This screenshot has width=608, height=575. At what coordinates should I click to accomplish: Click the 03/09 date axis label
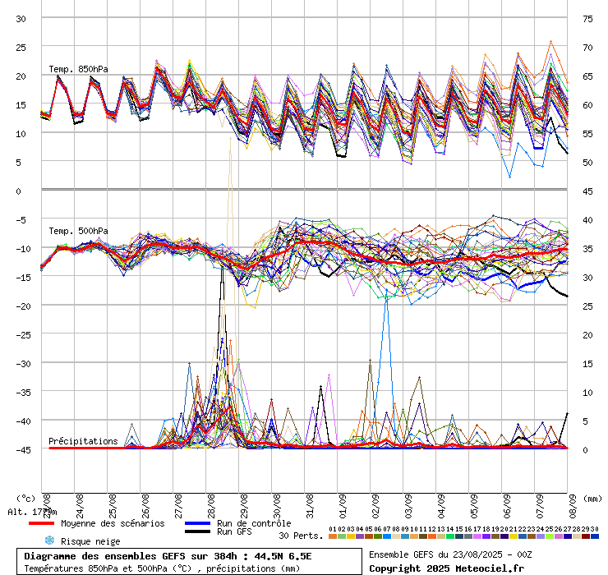tap(408, 506)
